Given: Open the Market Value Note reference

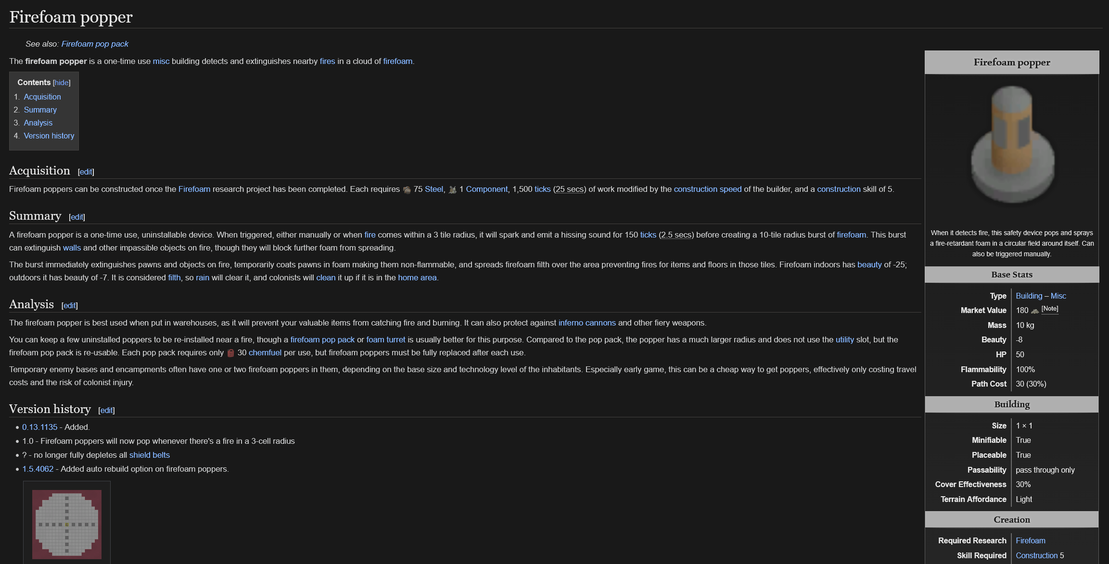Looking at the screenshot, I should click(x=1050, y=309).
